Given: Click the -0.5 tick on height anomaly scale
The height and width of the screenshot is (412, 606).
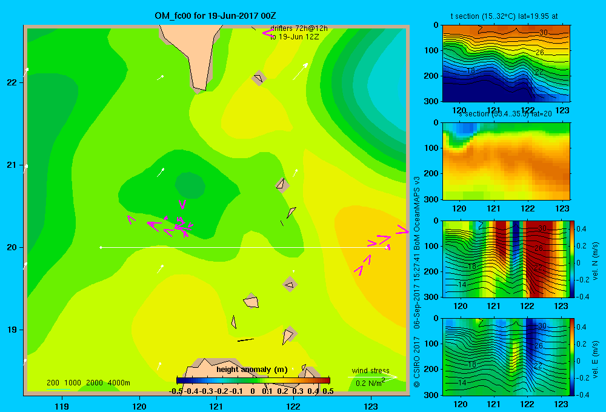Looking at the screenshot, I should coord(176,391).
